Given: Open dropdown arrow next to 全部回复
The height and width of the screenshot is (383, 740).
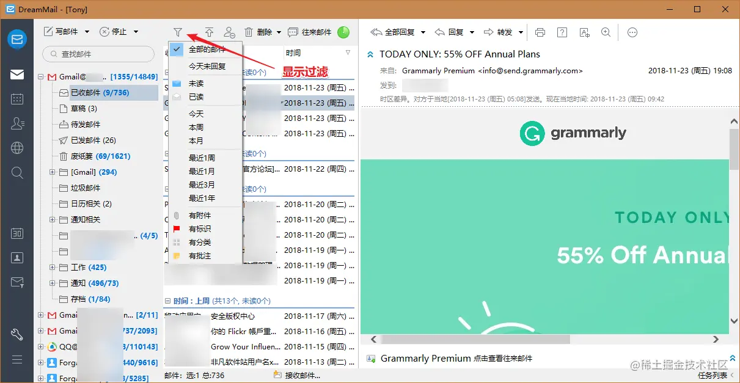Looking at the screenshot, I should (x=423, y=32).
